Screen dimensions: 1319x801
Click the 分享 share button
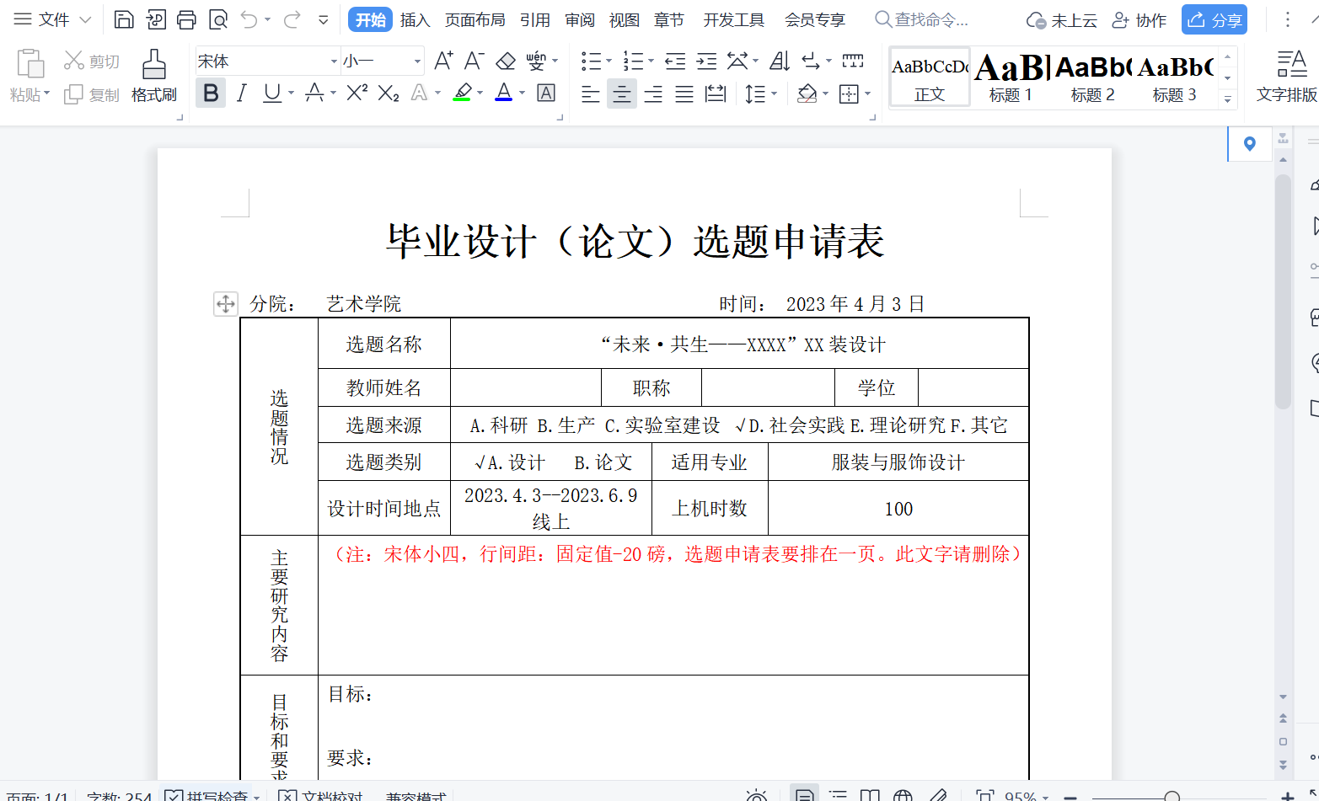click(x=1214, y=19)
